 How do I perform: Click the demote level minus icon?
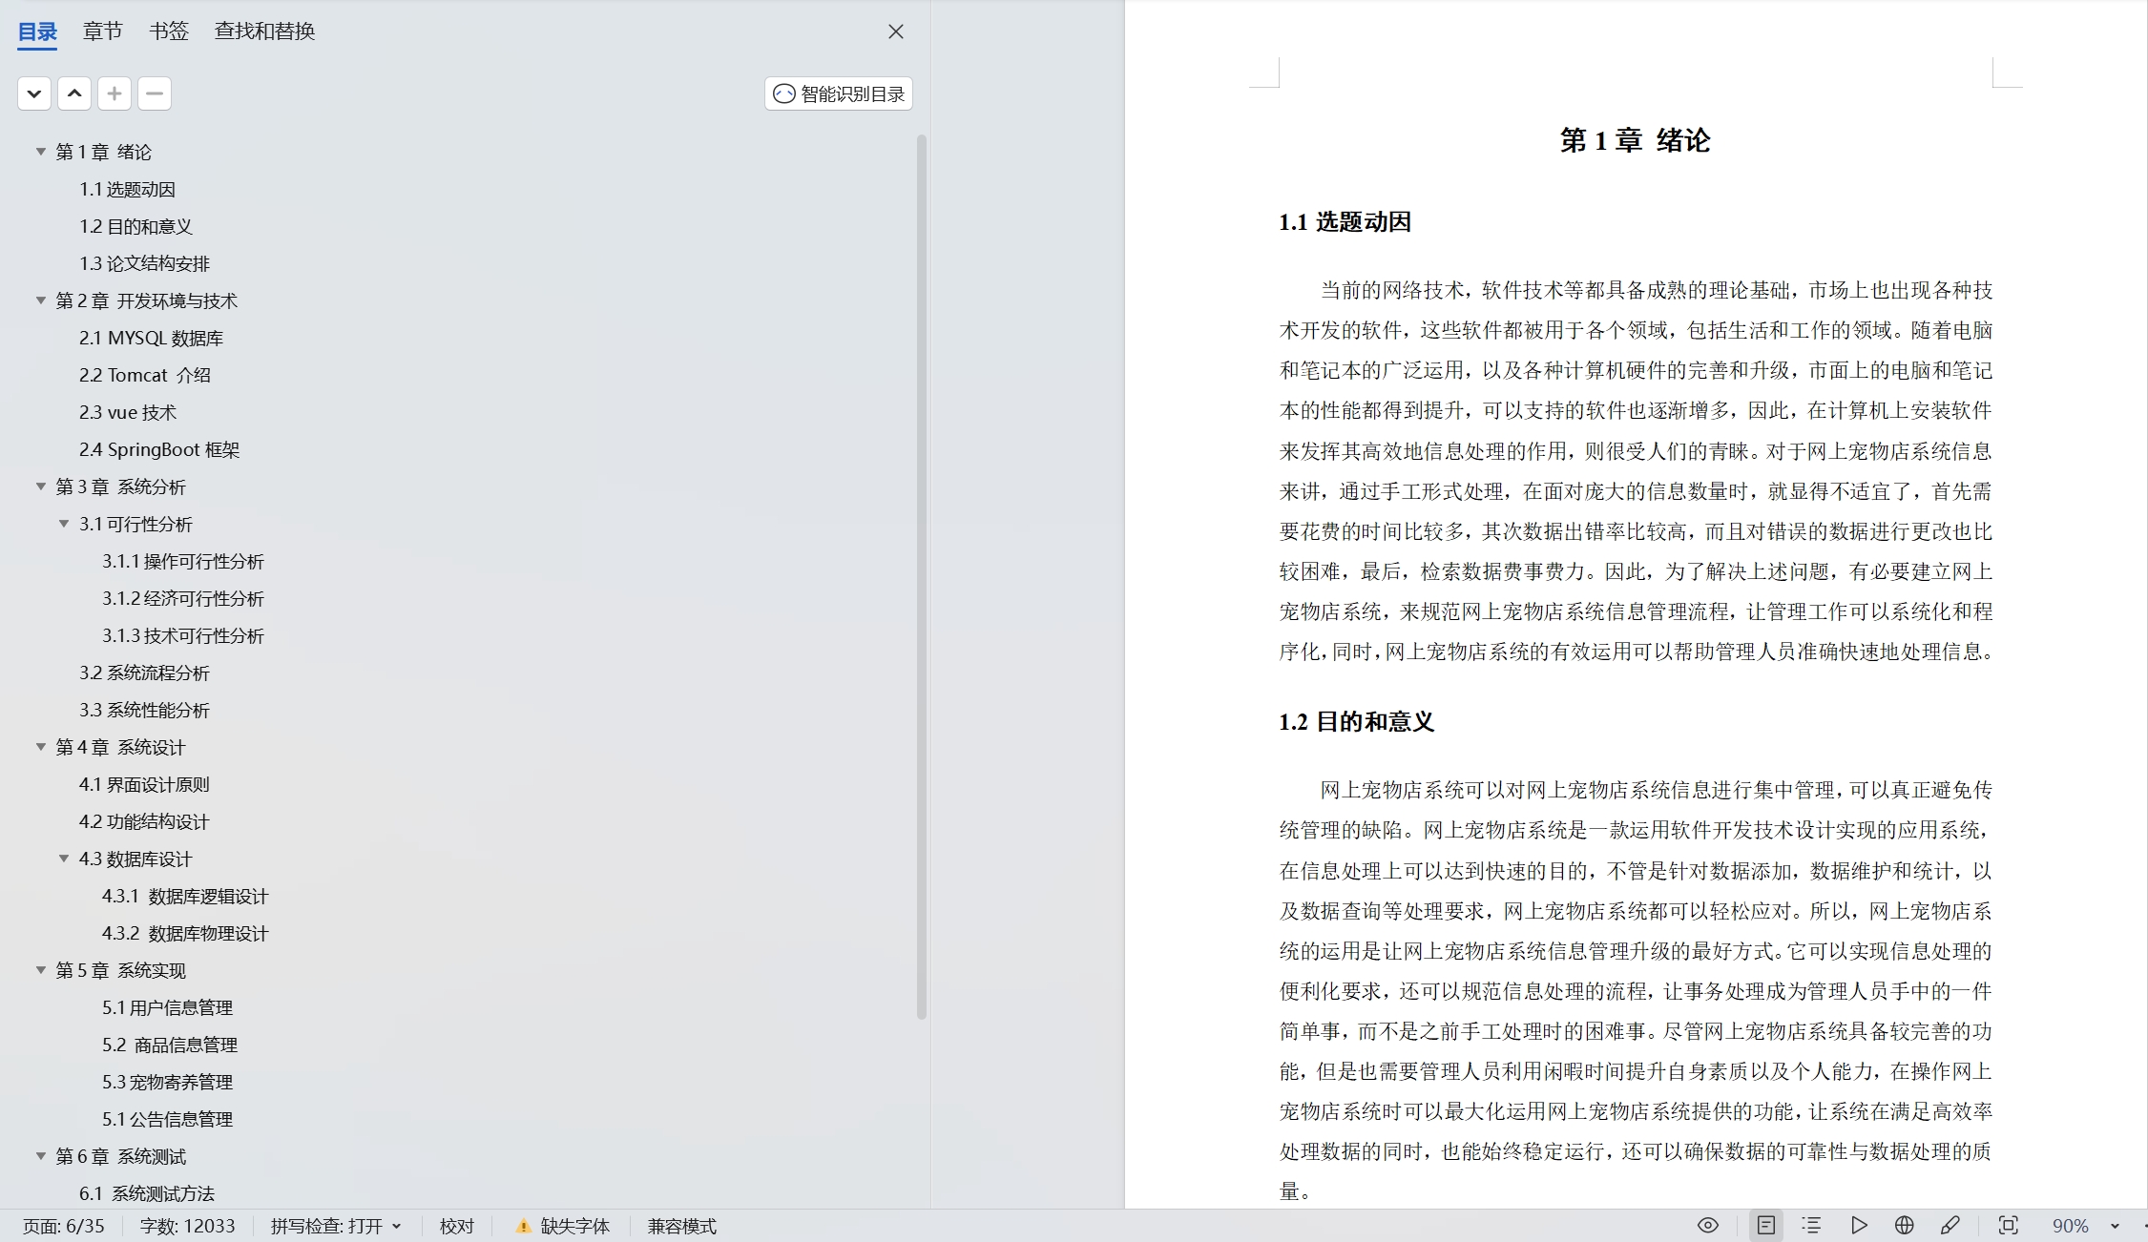(x=155, y=93)
